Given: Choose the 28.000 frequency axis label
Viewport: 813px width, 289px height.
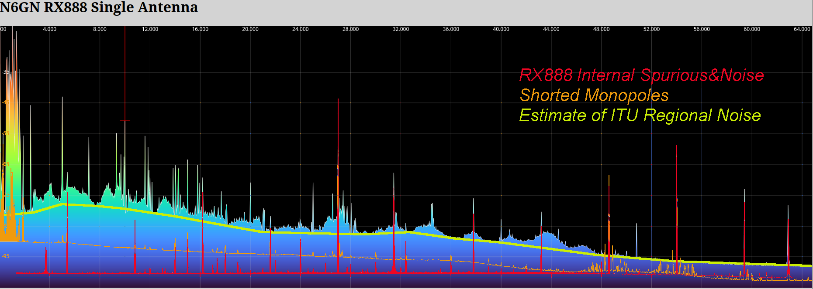Looking at the screenshot, I should pos(350,29).
